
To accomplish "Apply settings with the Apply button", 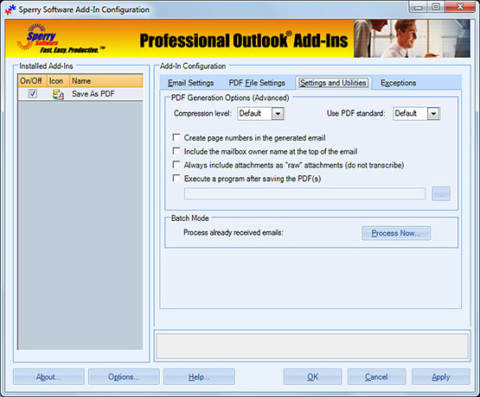I will (441, 377).
